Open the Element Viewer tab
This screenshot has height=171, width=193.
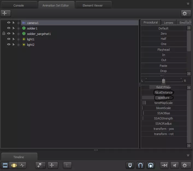93,5
